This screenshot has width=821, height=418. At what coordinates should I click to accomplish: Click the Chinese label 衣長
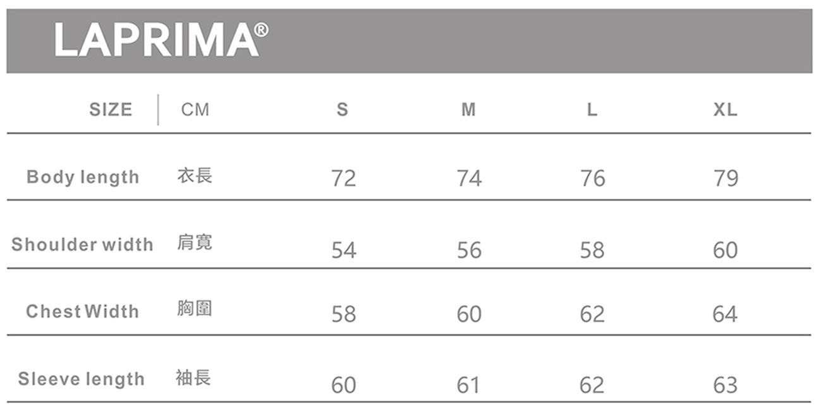point(194,176)
